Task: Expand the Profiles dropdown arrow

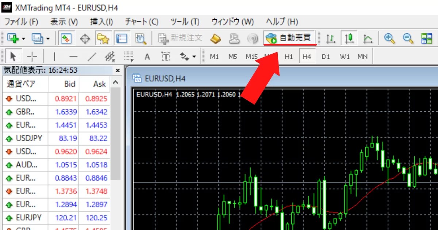Action: click(48, 38)
